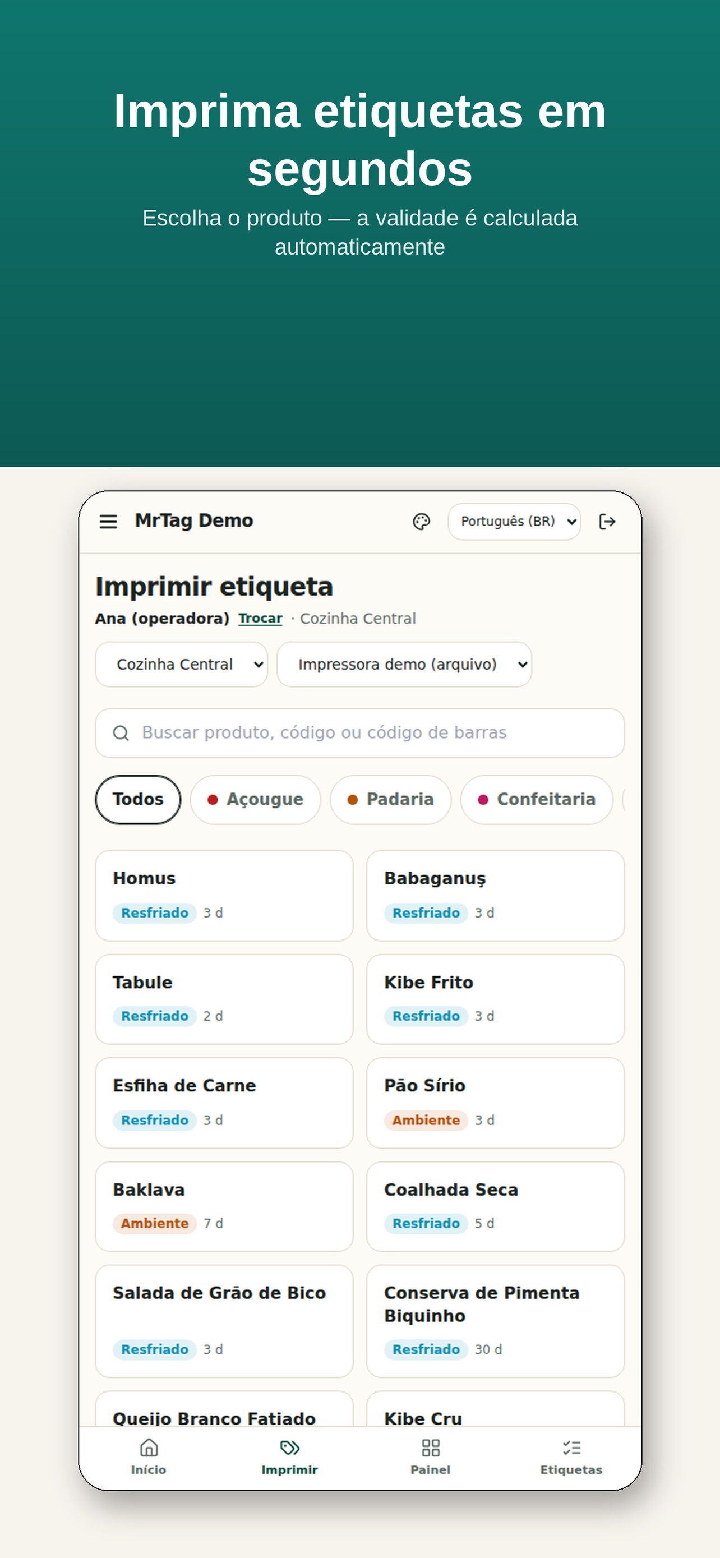
Task: Click the Resfriado badge on Coalhada Seca
Action: (x=426, y=1223)
